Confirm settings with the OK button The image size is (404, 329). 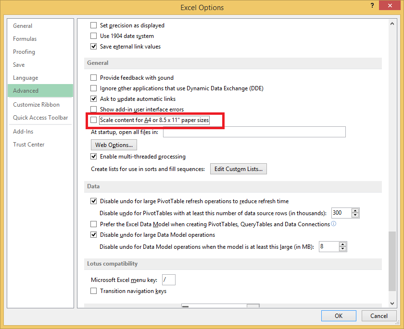[339, 316]
